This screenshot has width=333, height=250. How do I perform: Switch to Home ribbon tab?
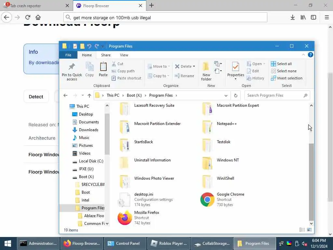87,55
